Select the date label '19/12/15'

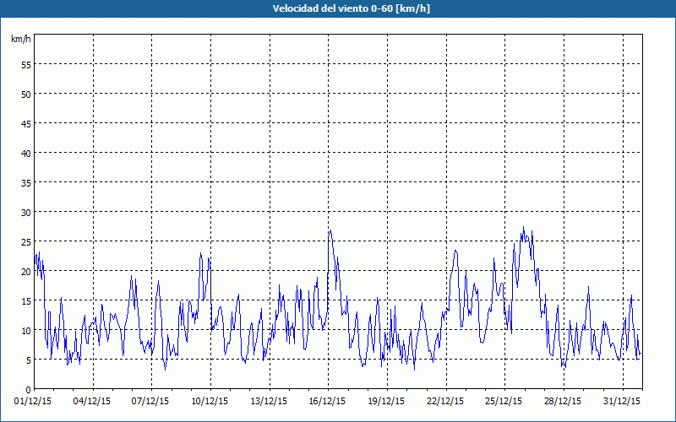coord(386,402)
